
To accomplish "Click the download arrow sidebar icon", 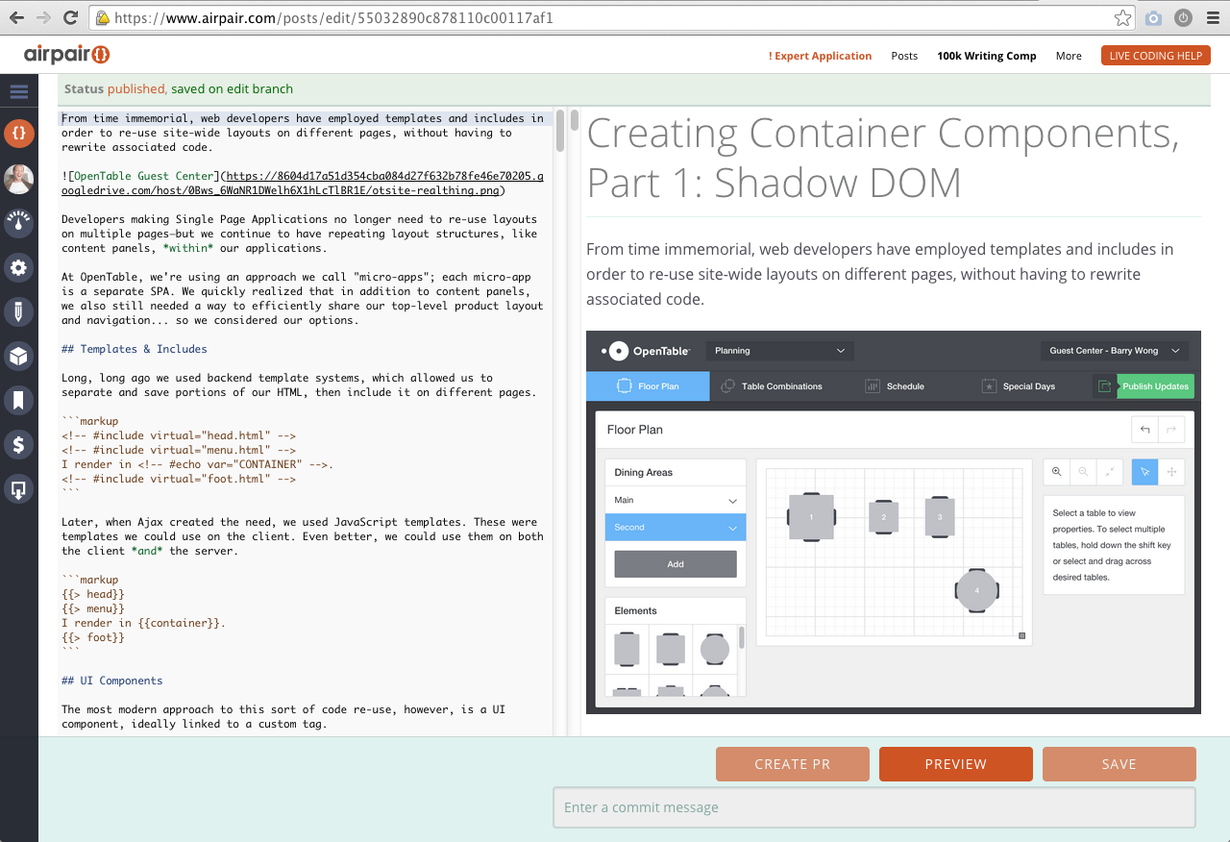I will 18,489.
